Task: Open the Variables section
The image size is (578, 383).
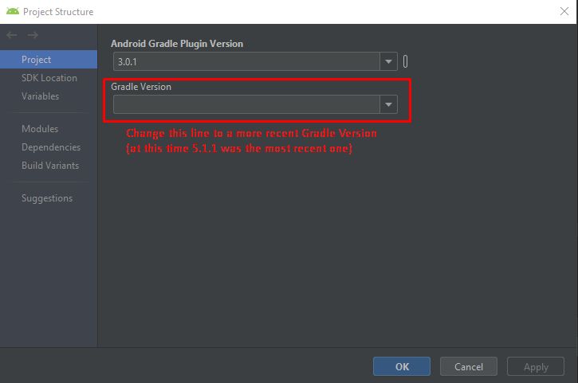Action: tap(40, 96)
